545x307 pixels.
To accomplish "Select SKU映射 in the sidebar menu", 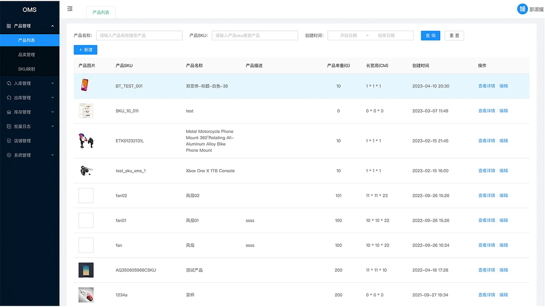I will click(30, 69).
